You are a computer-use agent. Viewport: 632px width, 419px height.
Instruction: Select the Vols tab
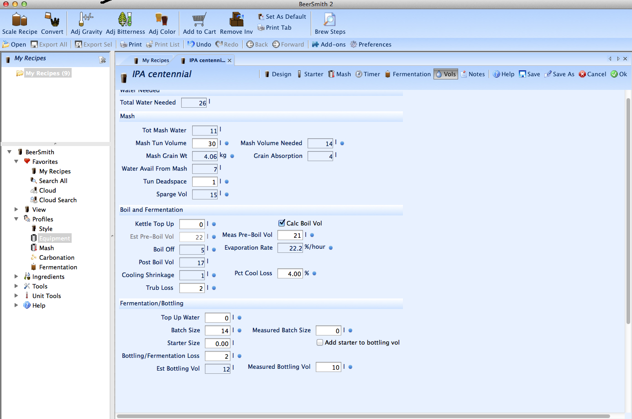[446, 74]
